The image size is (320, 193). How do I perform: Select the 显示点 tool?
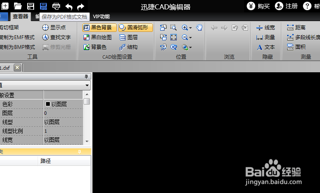pos(54,28)
